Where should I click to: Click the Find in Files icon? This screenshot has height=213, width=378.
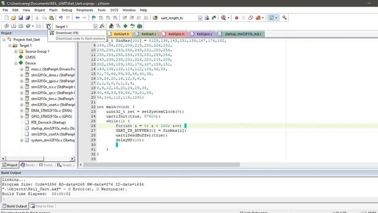click(x=155, y=18)
